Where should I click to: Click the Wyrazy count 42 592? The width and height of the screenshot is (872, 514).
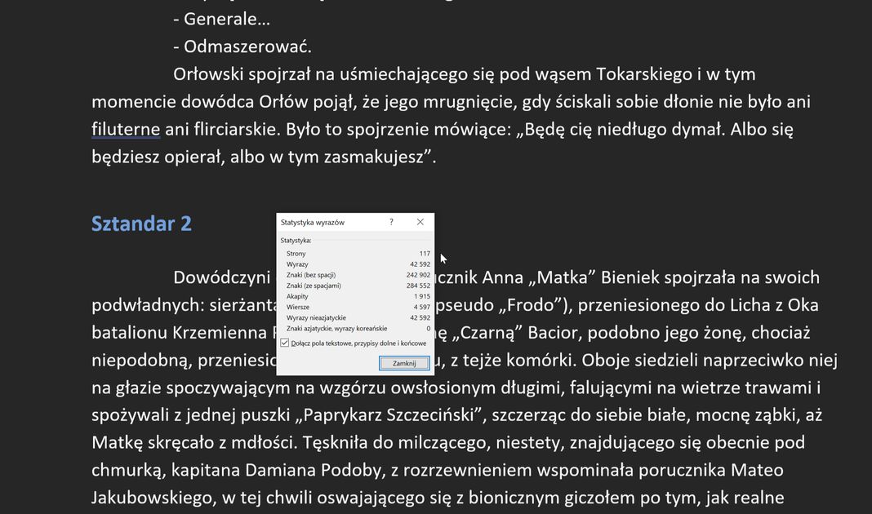420,264
